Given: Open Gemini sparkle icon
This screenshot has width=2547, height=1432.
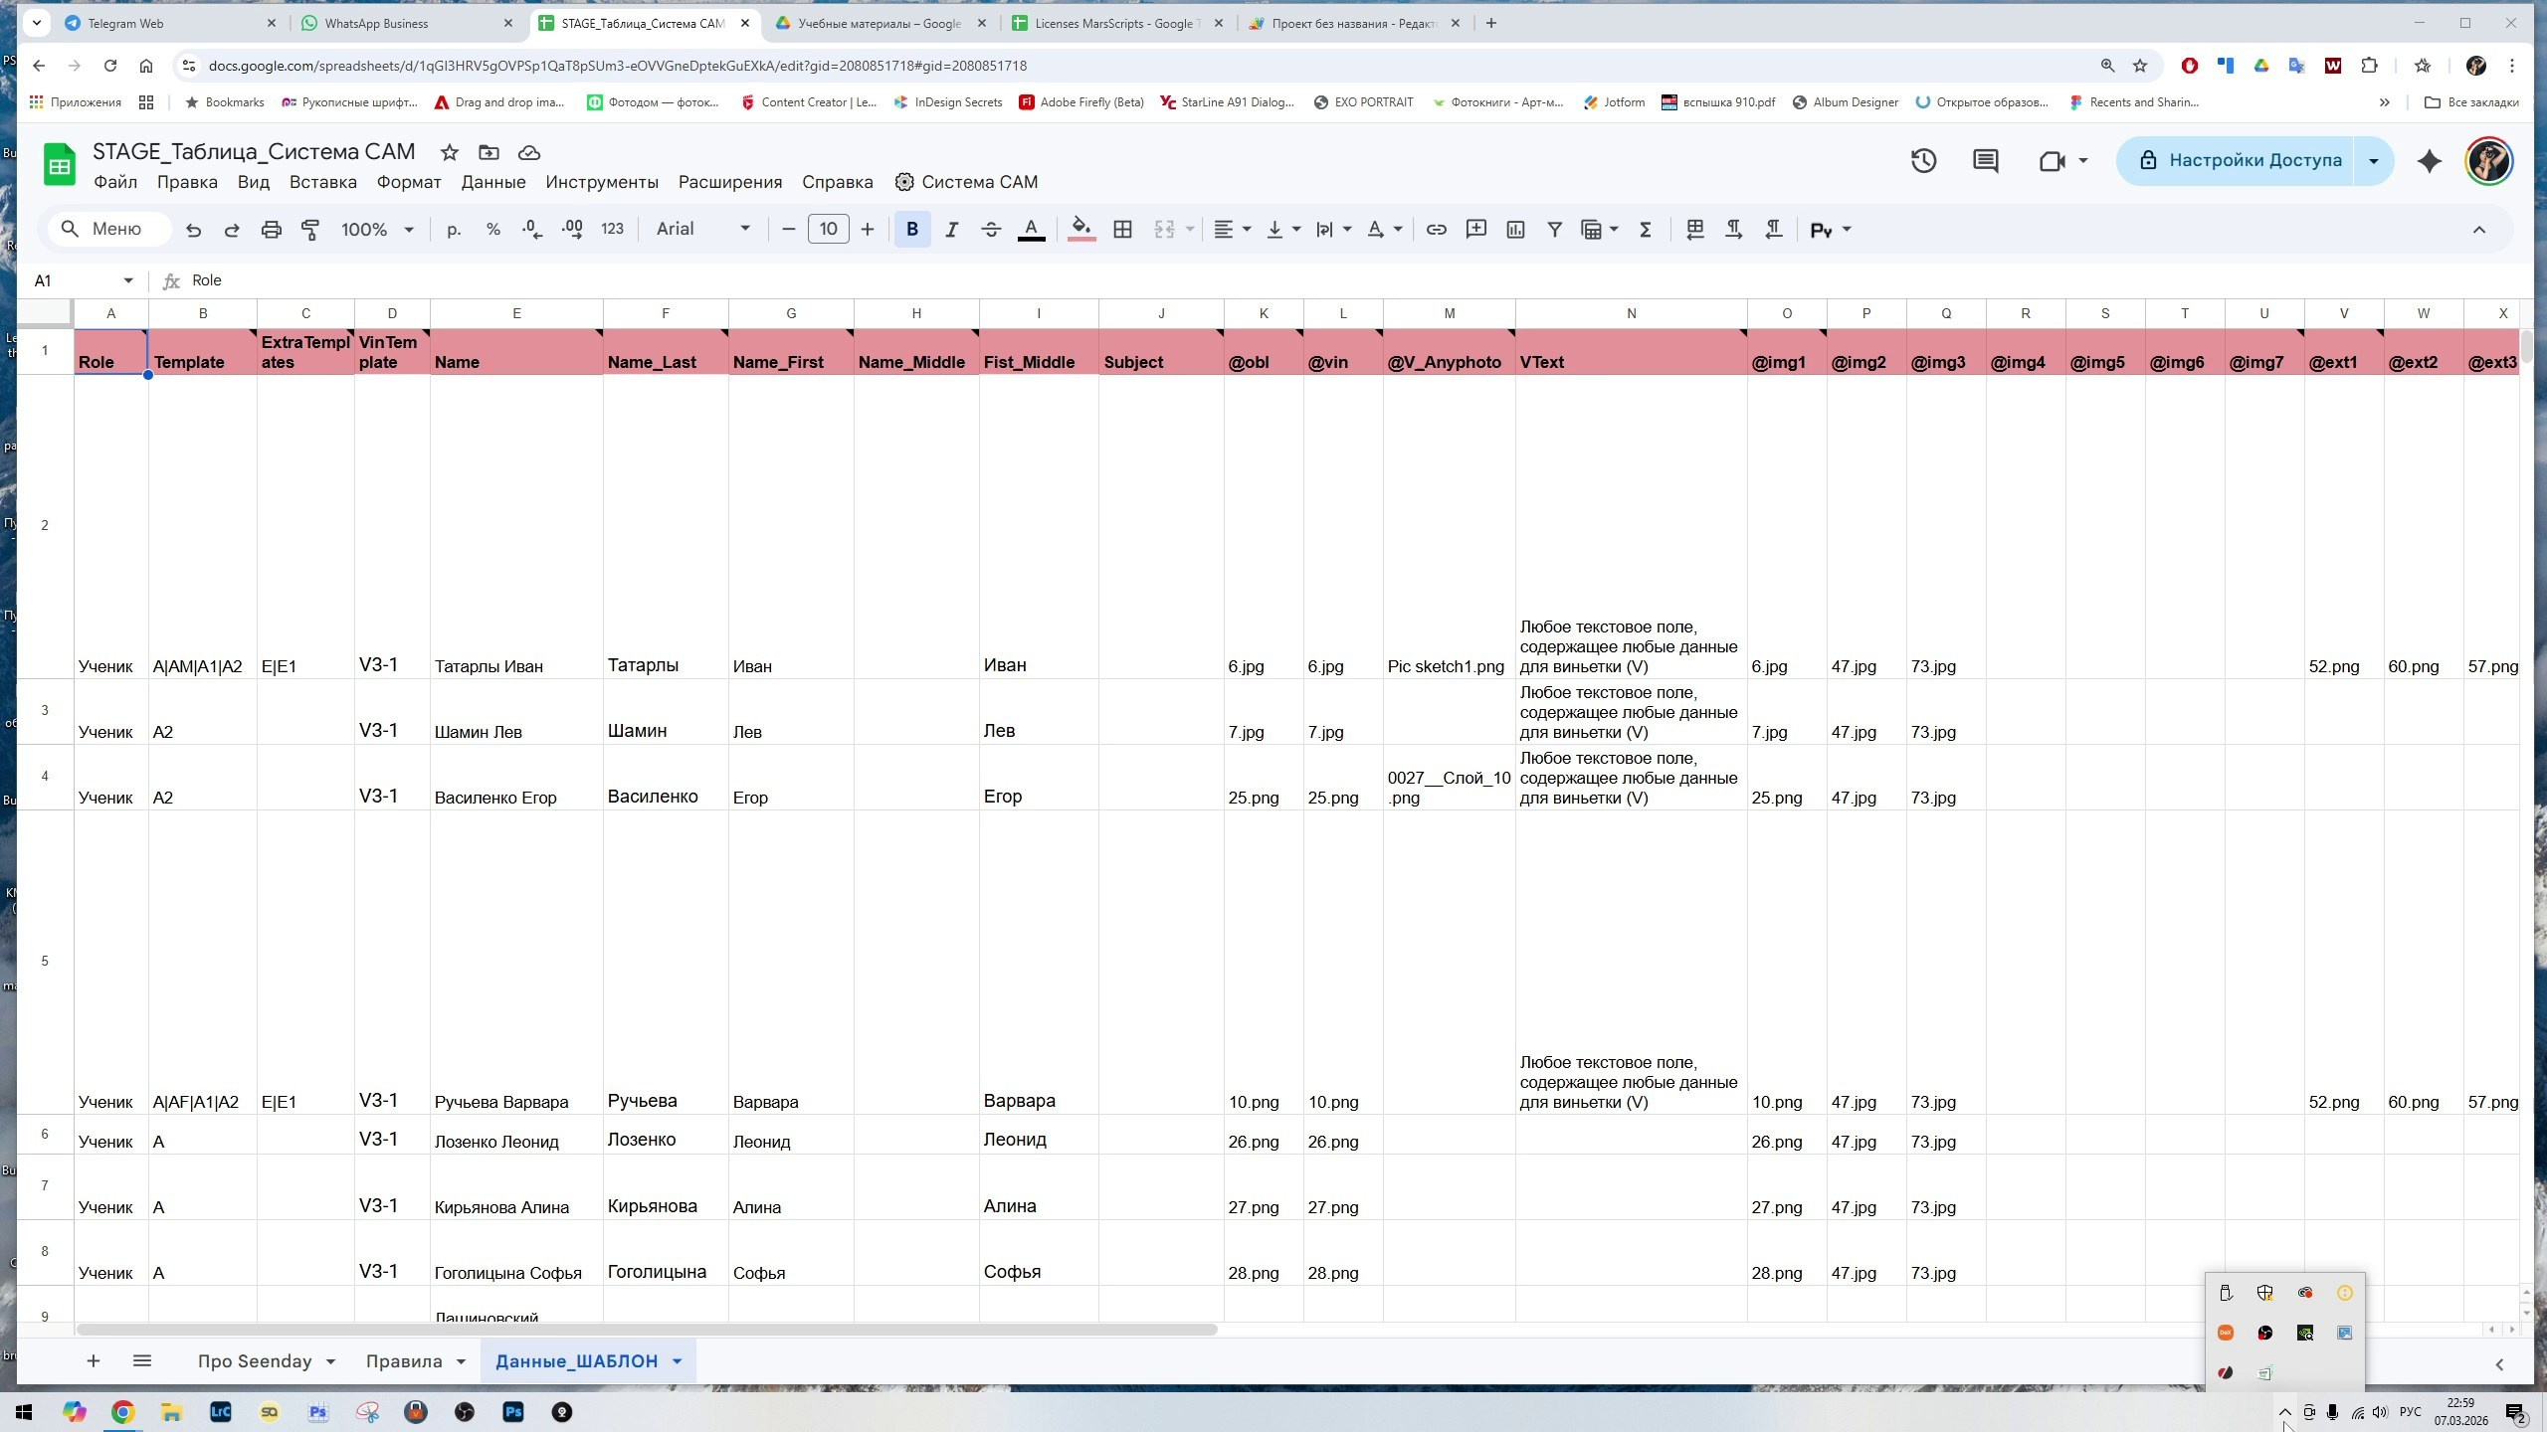Looking at the screenshot, I should point(2429,161).
